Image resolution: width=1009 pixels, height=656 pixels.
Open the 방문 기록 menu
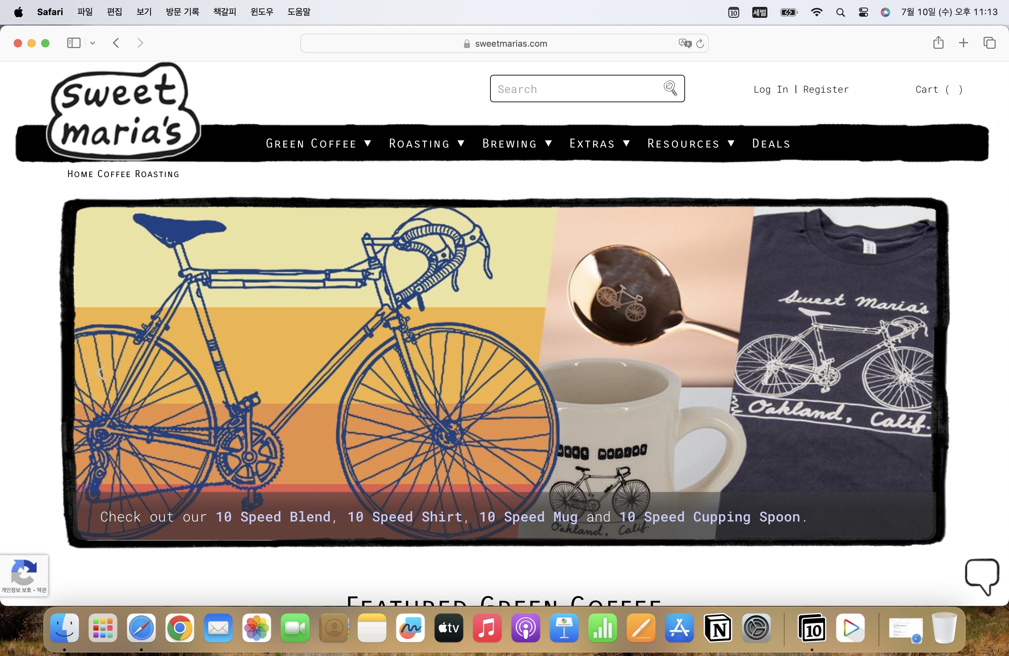point(183,12)
